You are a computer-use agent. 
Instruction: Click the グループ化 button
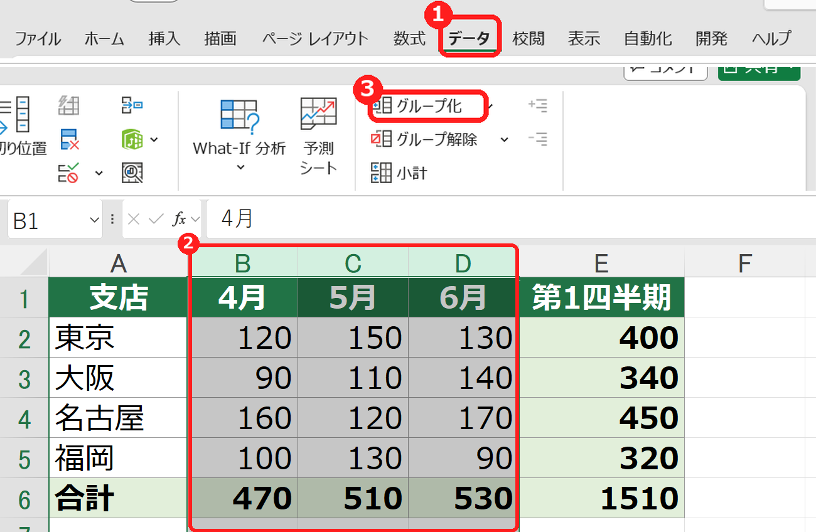click(427, 106)
